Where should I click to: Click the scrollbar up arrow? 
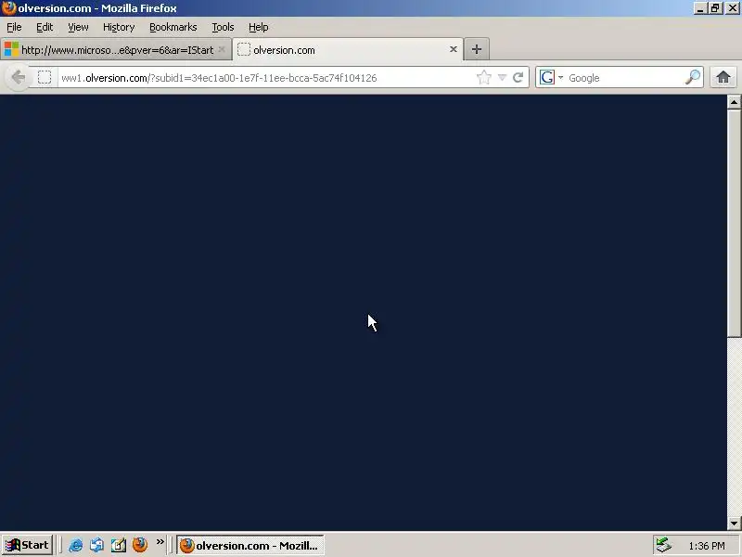click(x=734, y=102)
